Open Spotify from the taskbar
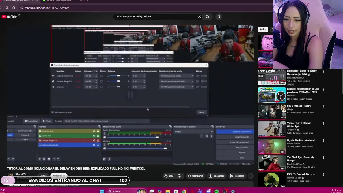 [217, 191]
